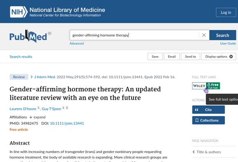The height and width of the screenshot is (162, 238).
Task: Open DOI 10.1111/joim.13441 link
Action: 67,124
